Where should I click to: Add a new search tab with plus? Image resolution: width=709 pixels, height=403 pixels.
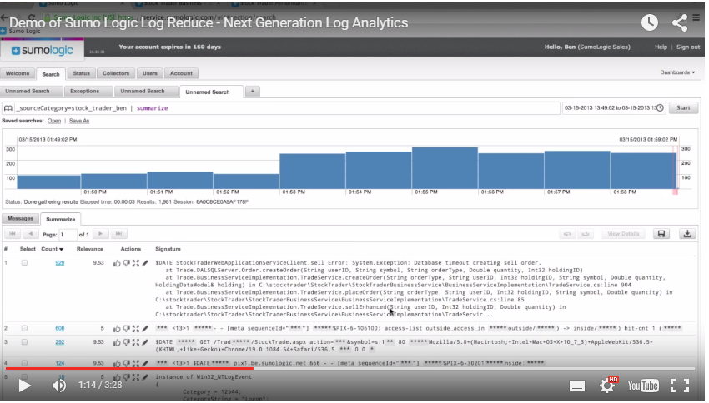252,91
